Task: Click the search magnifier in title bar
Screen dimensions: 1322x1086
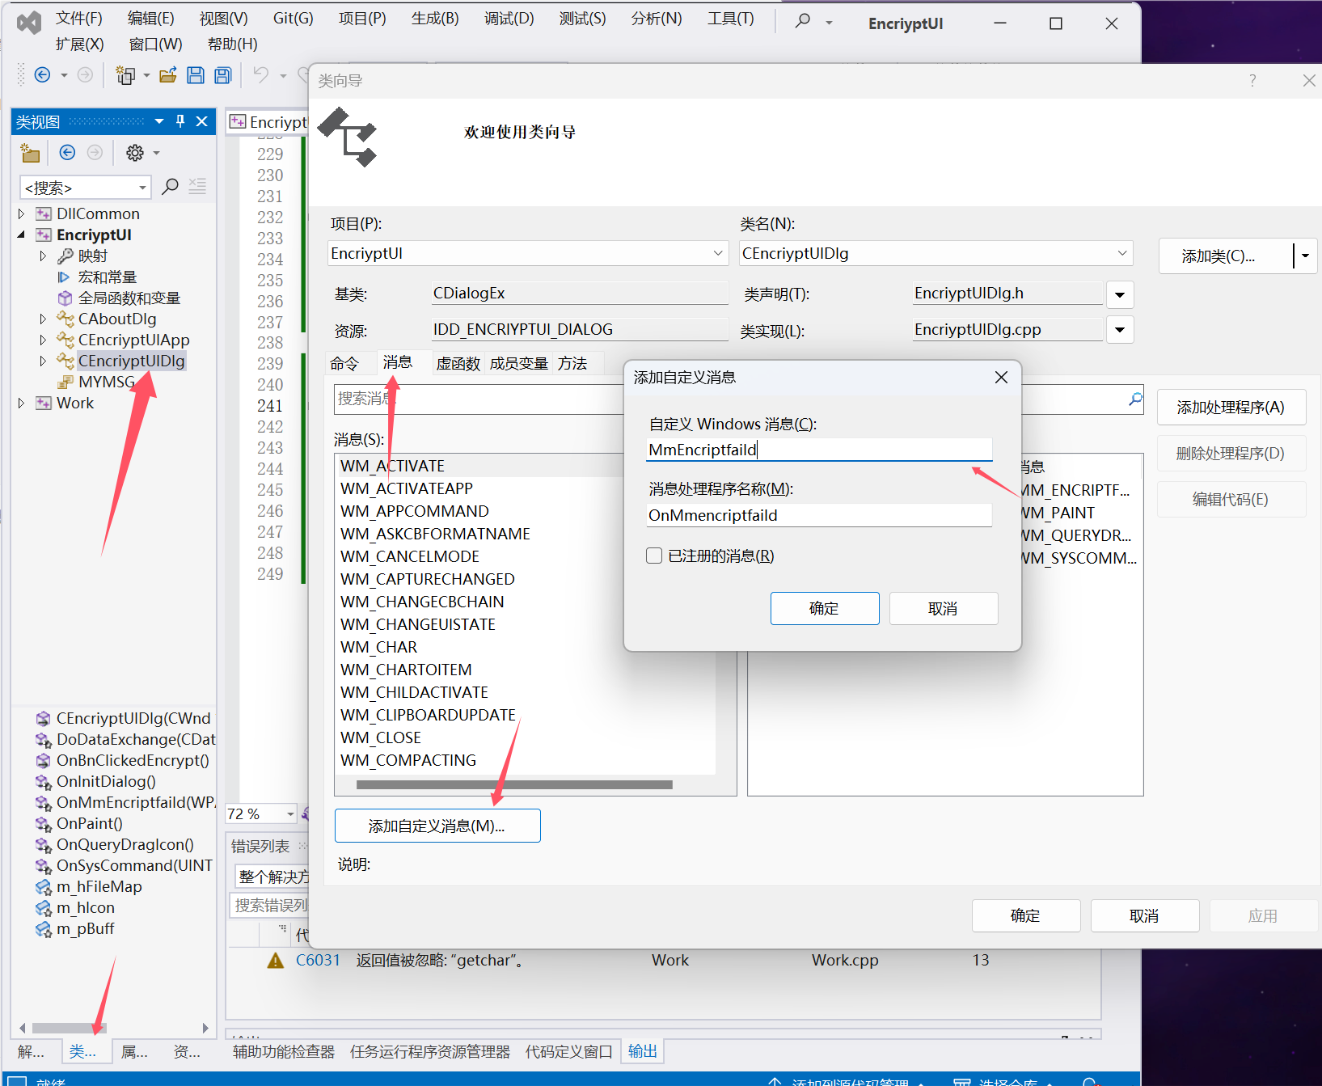Action: coord(803,21)
